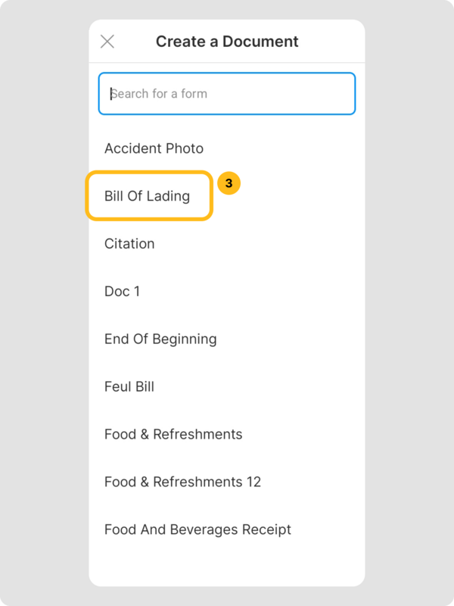Click the yellow step 3 badge
This screenshot has height=606, width=454.
[x=229, y=183]
